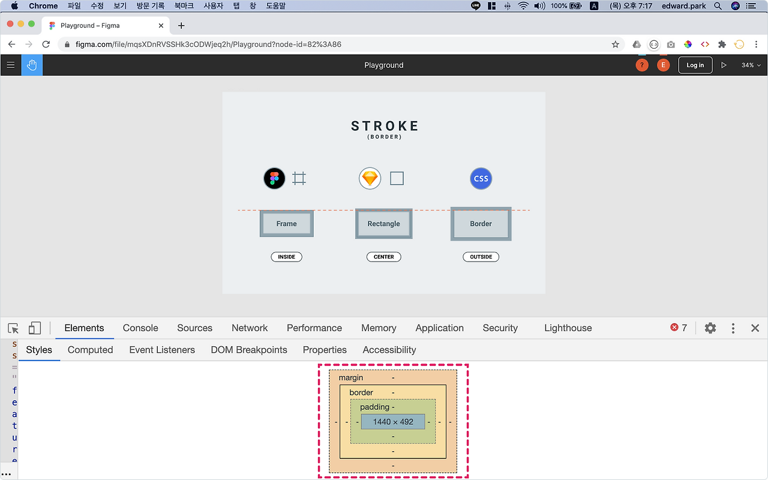Click the orange E user avatar
This screenshot has height=480, width=768.
pyautogui.click(x=663, y=65)
